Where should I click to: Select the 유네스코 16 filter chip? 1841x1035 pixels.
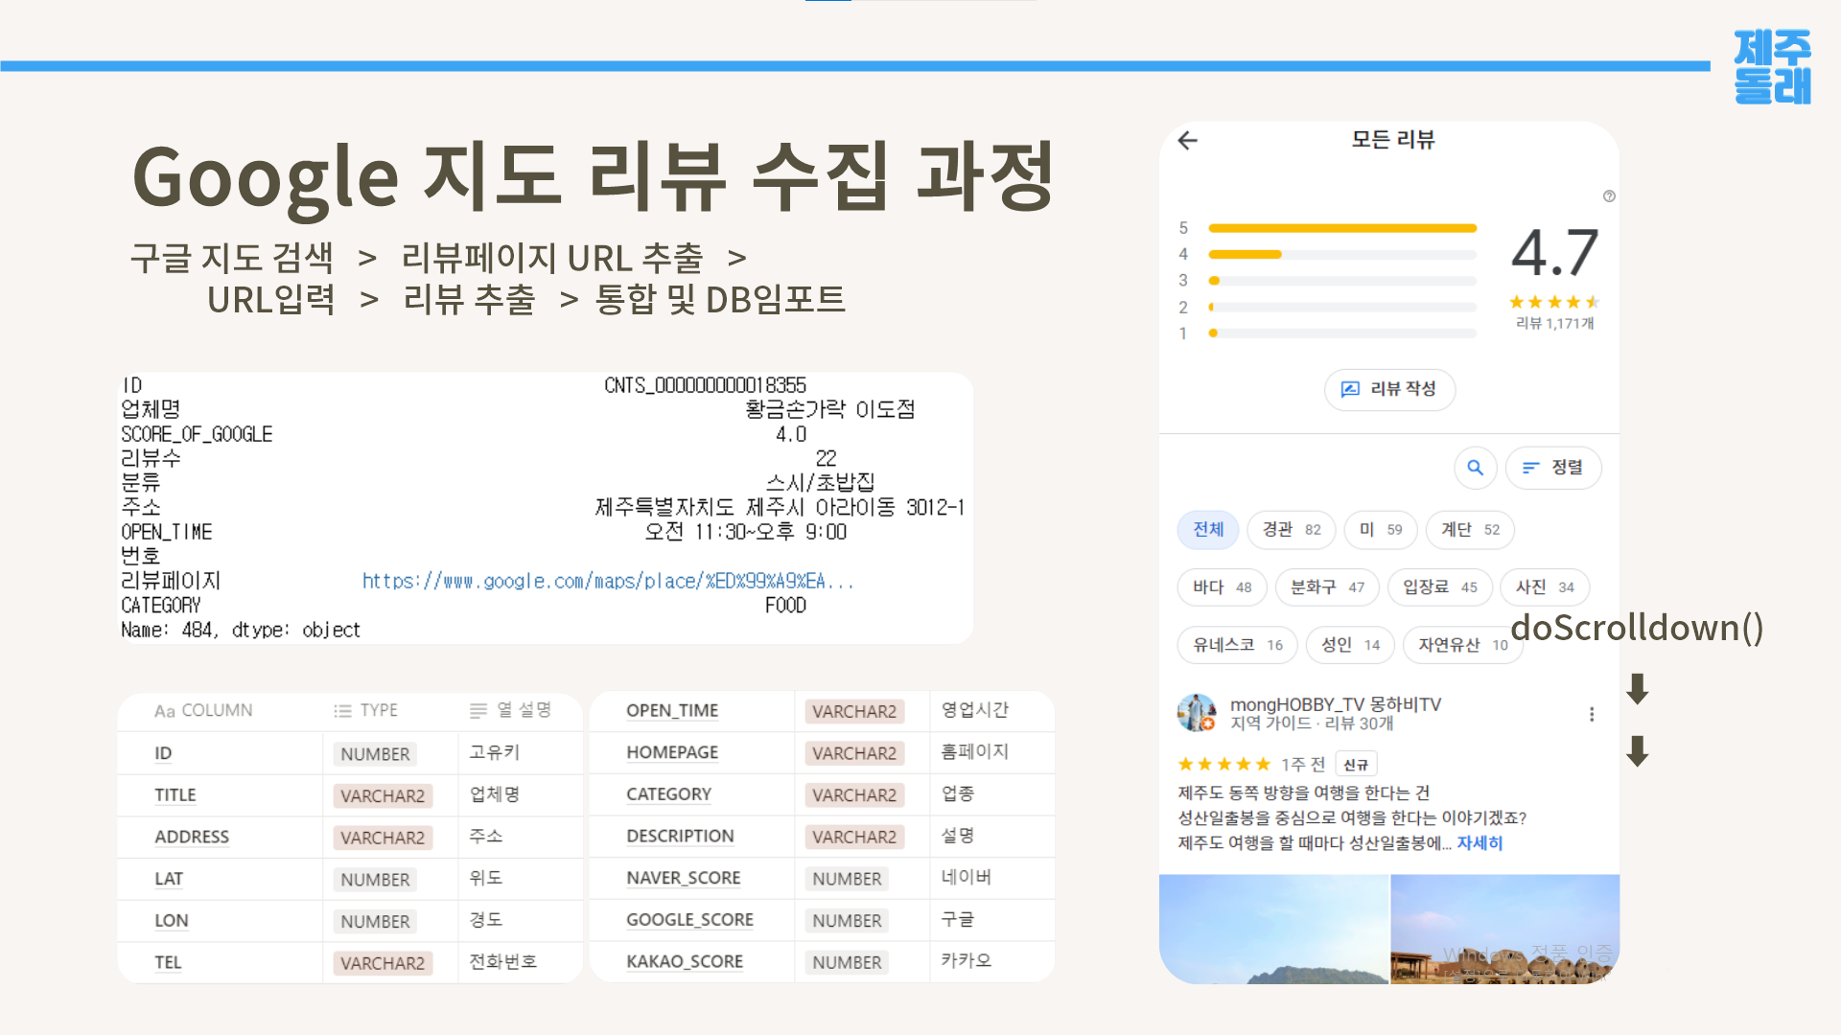1238,645
